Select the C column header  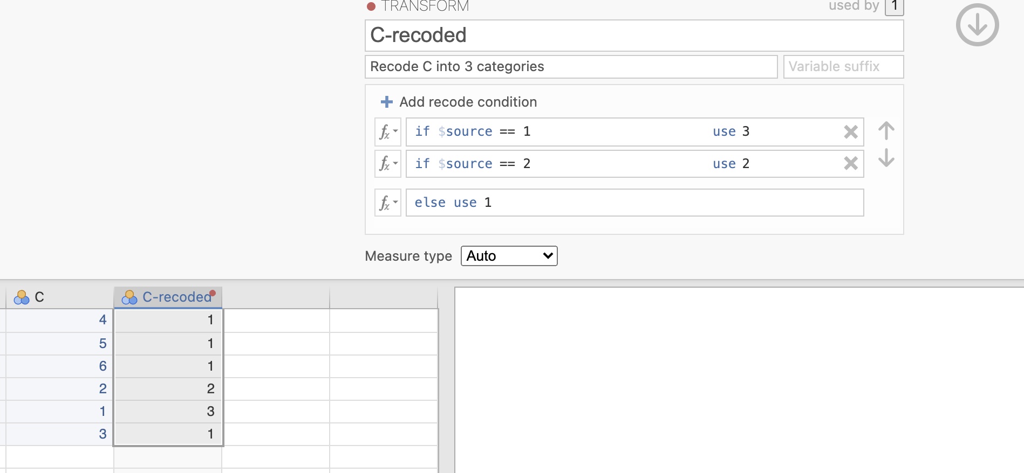click(59, 297)
